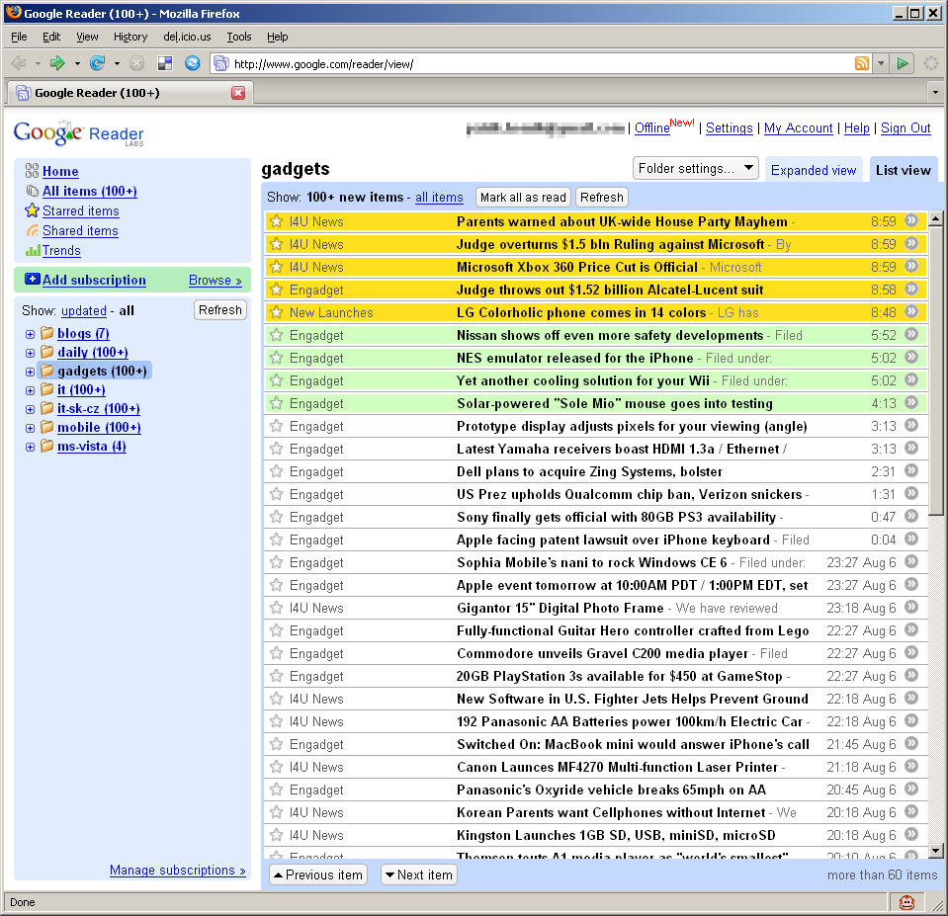Click the Trends bar chart icon
This screenshot has width=948, height=916.
33,250
